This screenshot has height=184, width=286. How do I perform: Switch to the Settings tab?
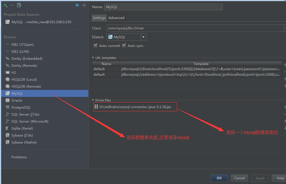click(99, 18)
